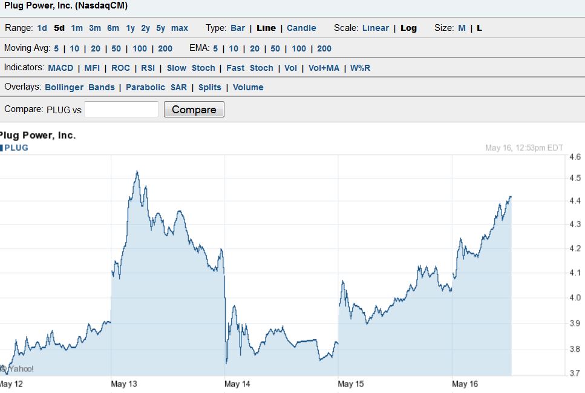The image size is (585, 393).
Task: Focus the Compare ticker input field
Action: 121,109
